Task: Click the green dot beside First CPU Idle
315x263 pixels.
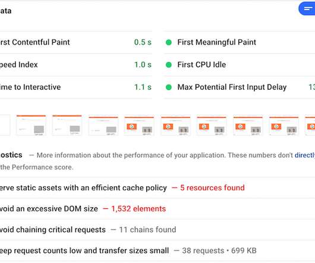Action: tap(169, 65)
